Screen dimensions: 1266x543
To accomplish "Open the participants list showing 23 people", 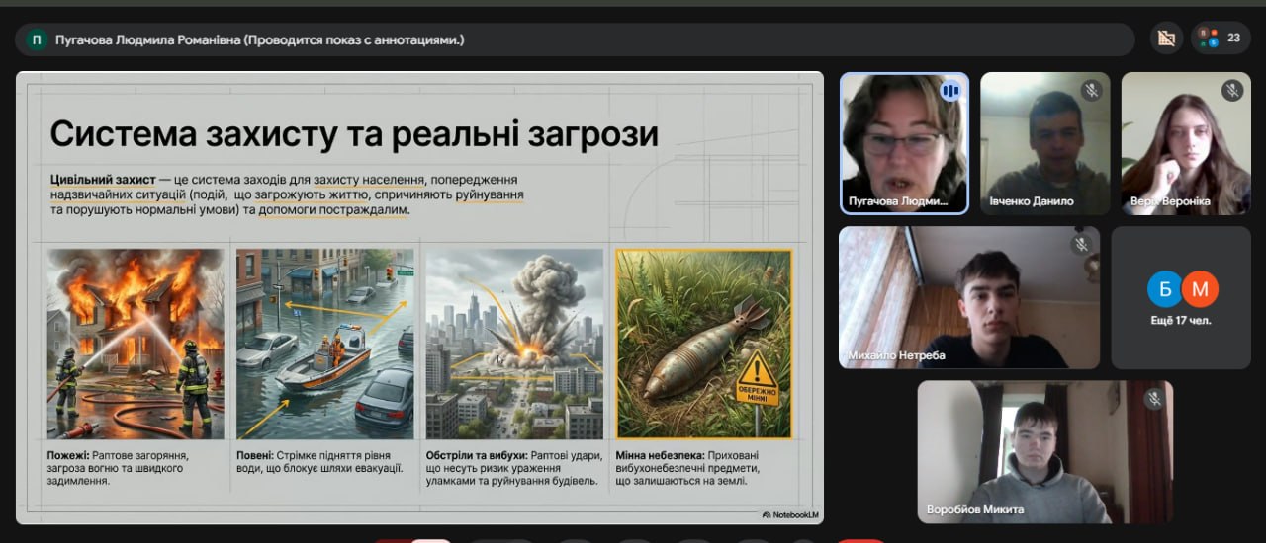I will click(x=1221, y=39).
